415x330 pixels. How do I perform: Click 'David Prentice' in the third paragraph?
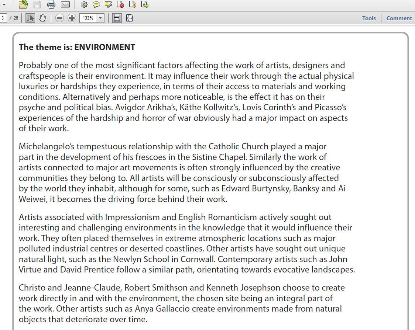pos(88,270)
